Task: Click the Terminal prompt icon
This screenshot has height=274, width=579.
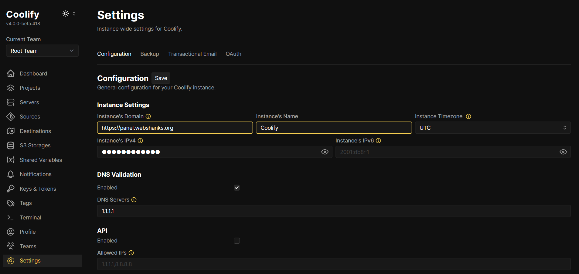Action: [11, 217]
